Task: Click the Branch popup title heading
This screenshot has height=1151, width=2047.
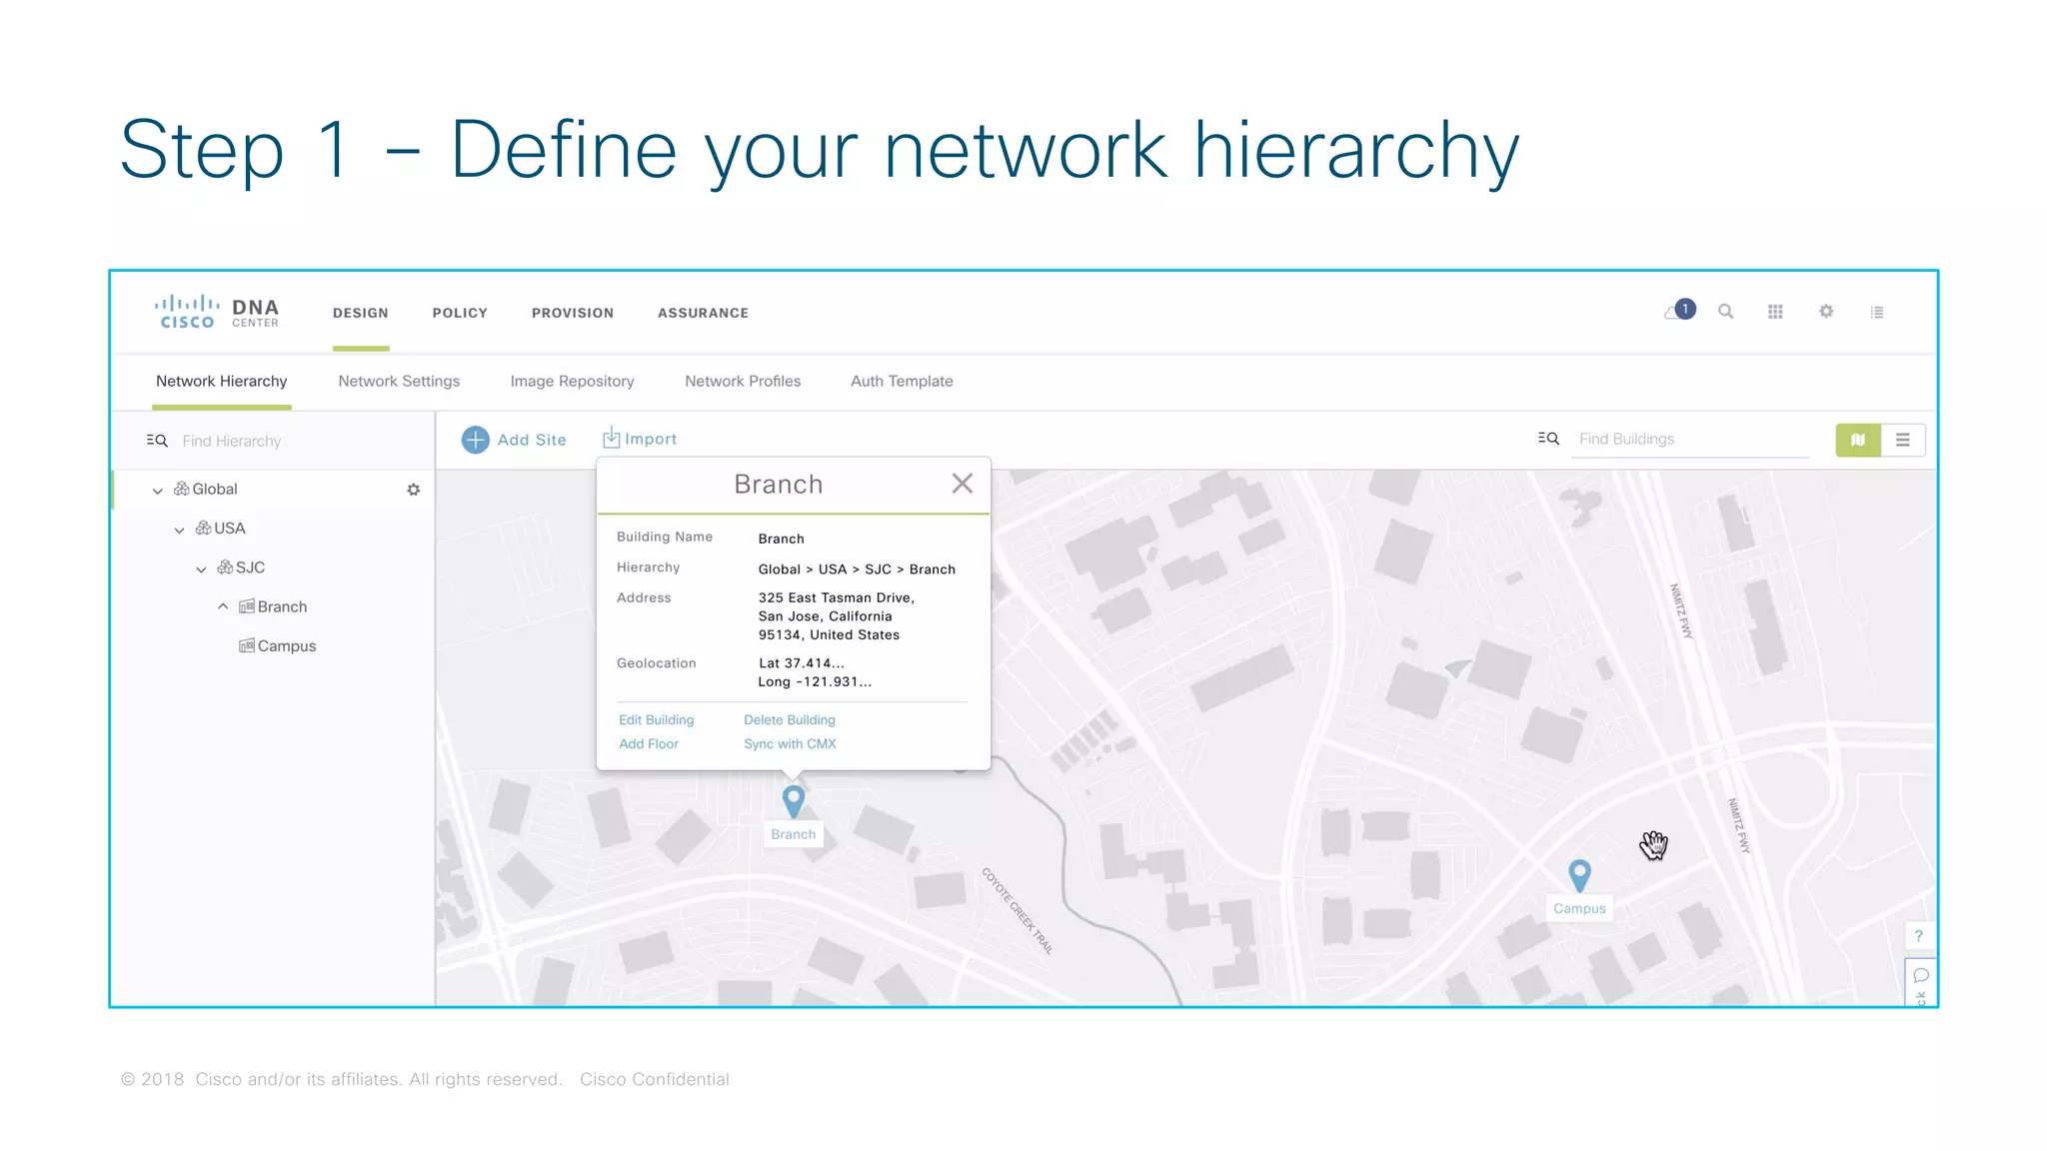Action: 779,485
